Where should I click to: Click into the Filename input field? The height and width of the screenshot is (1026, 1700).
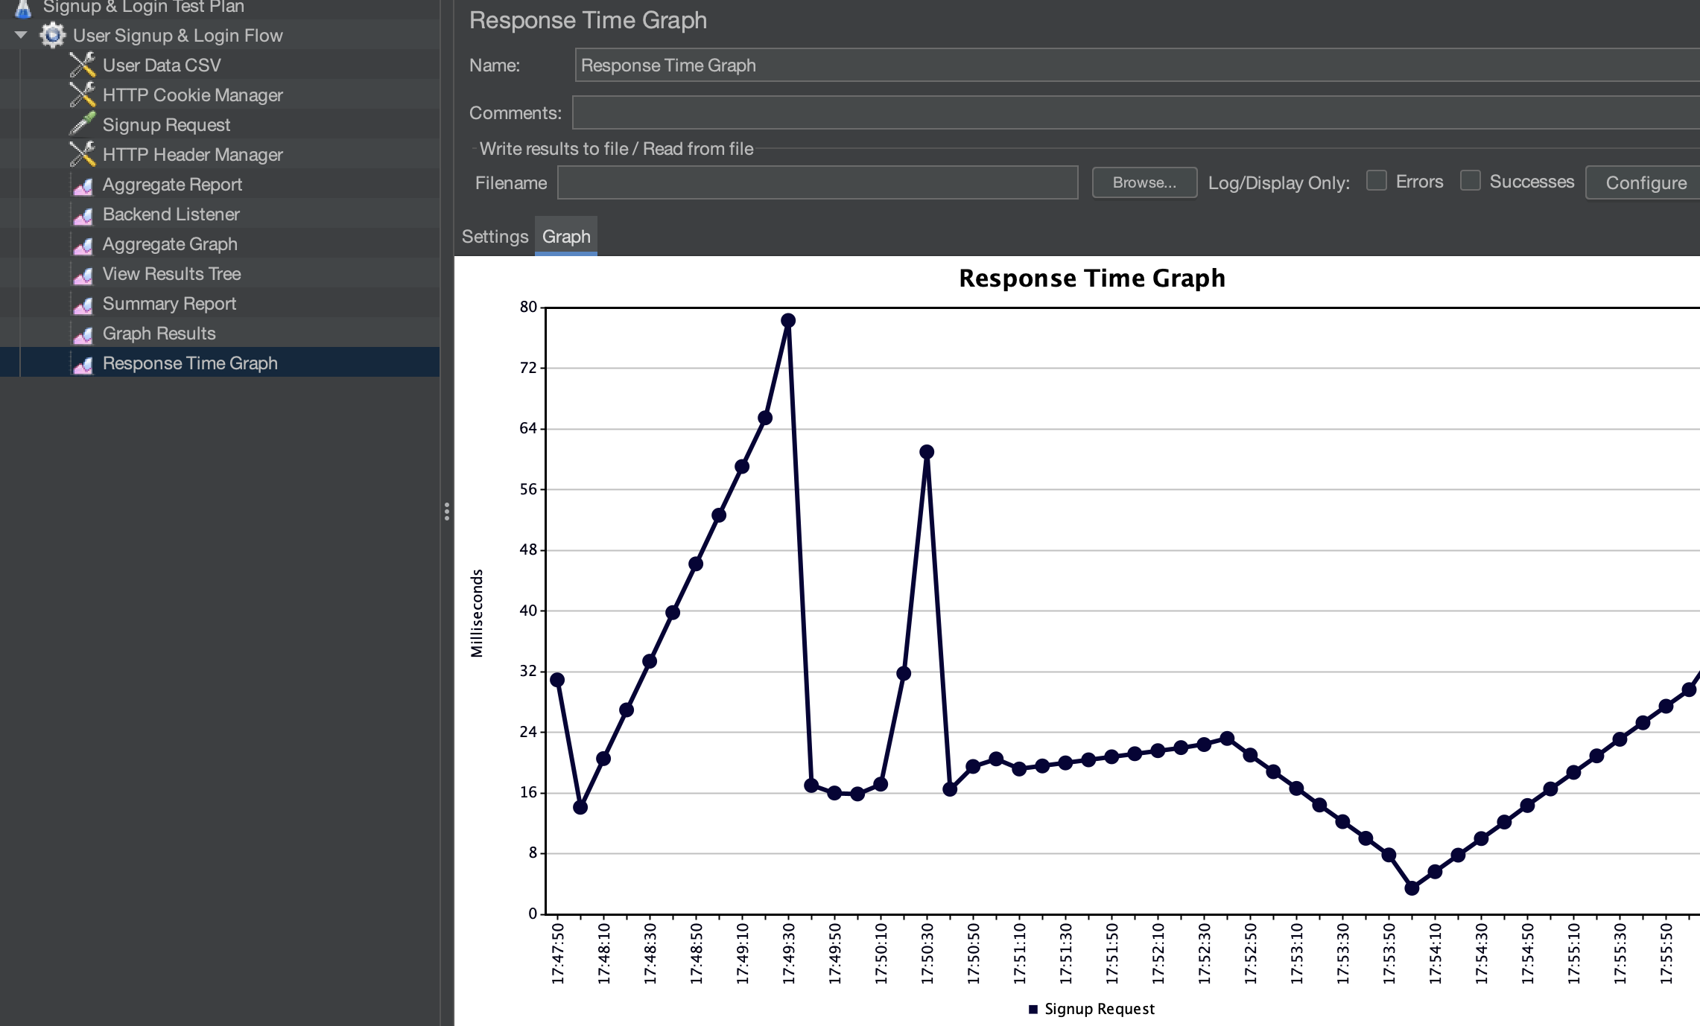pyautogui.click(x=817, y=183)
